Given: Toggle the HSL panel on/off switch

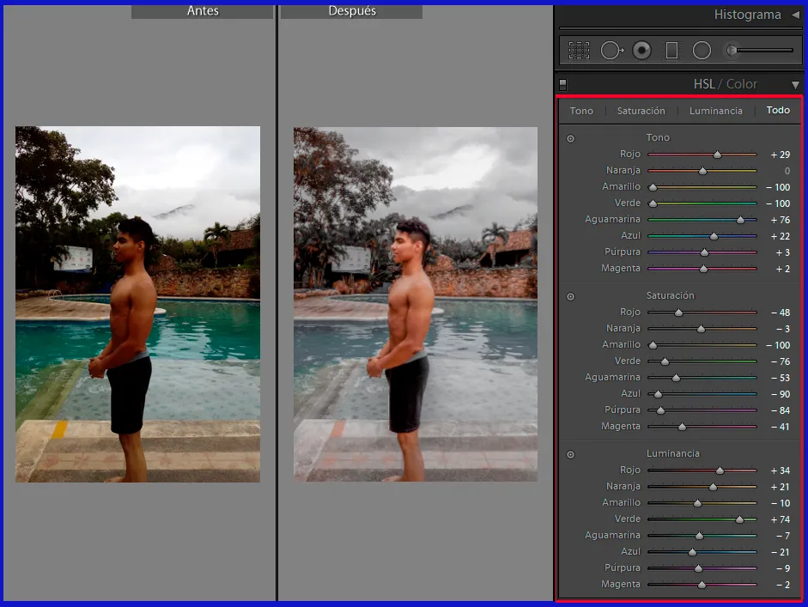Looking at the screenshot, I should 562,84.
